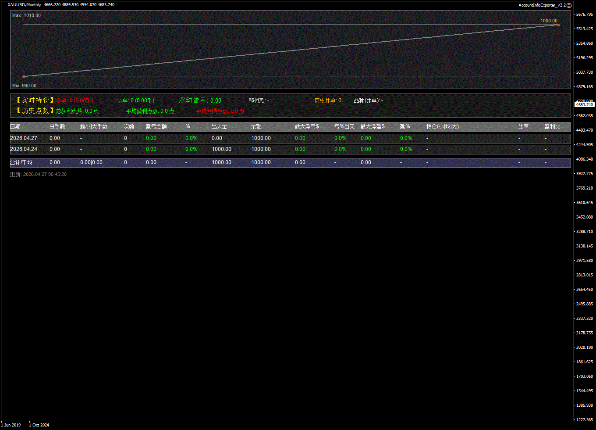Select the current price tag 4683.740
596x430 pixels.
[584, 105]
